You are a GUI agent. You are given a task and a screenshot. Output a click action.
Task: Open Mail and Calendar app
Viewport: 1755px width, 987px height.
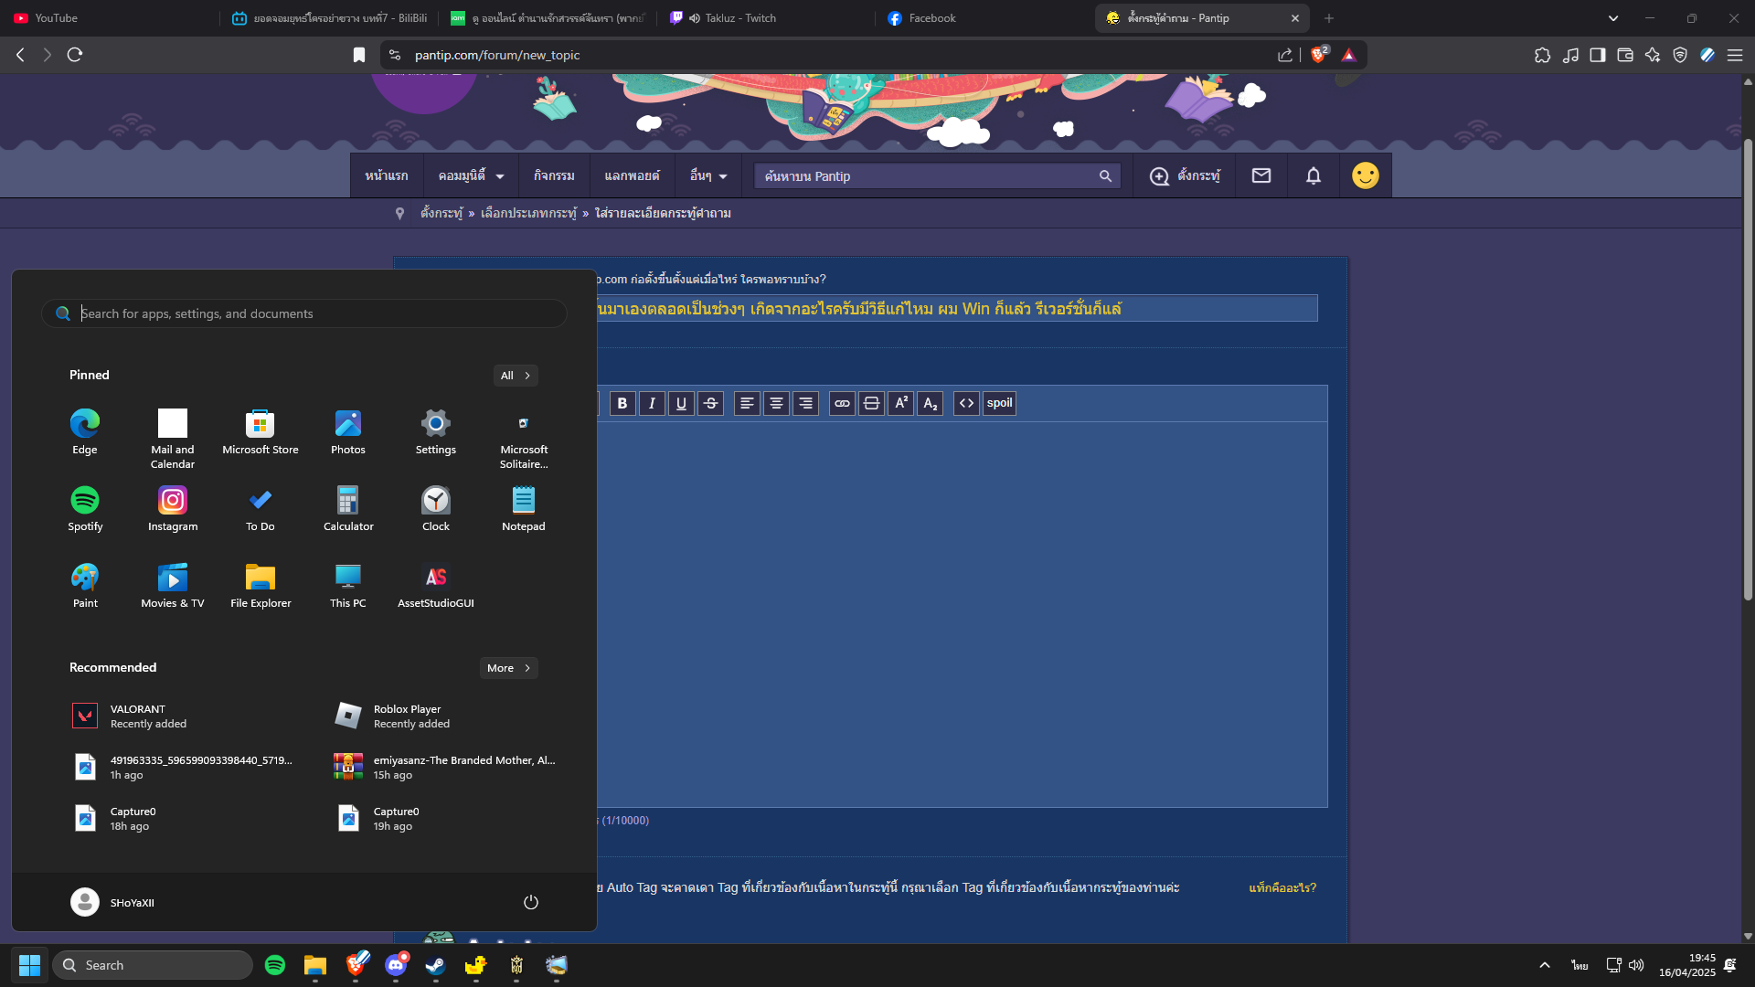pos(173,439)
